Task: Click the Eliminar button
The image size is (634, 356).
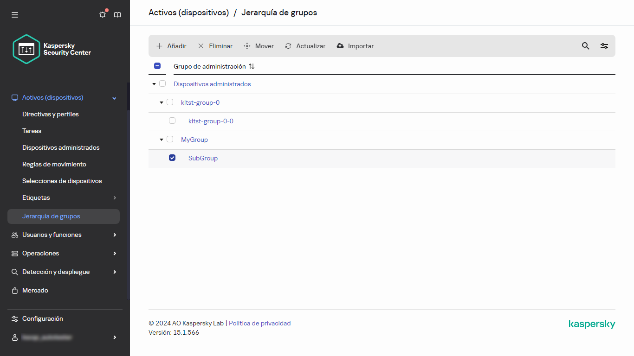Action: [215, 46]
